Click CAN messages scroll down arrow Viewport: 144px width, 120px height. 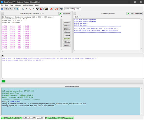tap(62, 49)
